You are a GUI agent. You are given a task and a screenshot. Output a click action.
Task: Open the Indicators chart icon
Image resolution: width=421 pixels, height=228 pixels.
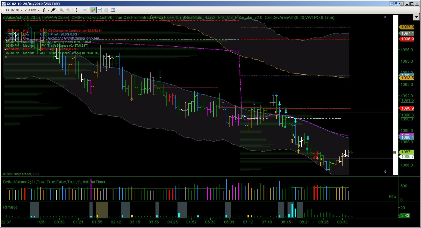coord(100,10)
